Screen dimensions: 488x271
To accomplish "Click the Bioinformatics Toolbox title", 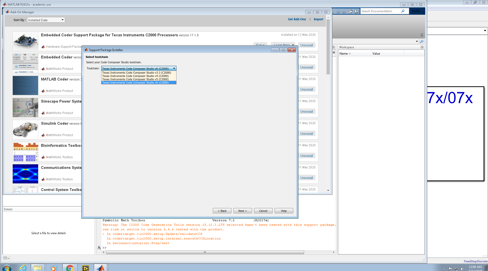I will [61, 146].
